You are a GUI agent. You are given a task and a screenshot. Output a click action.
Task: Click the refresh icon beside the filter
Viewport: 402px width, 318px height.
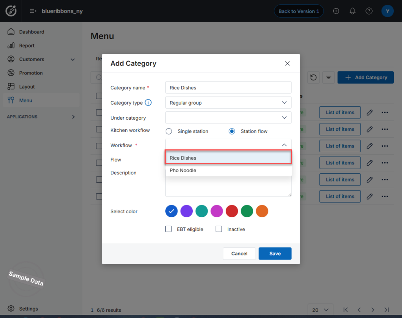click(x=313, y=77)
